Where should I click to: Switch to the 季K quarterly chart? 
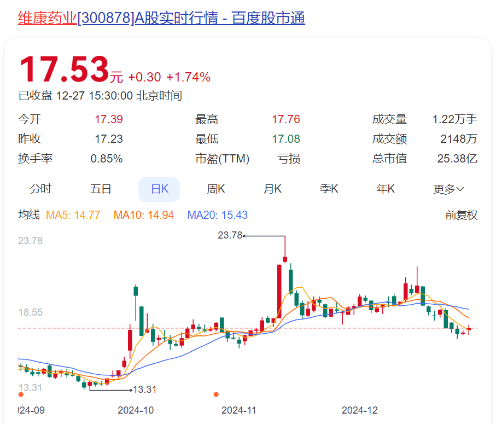tap(329, 189)
